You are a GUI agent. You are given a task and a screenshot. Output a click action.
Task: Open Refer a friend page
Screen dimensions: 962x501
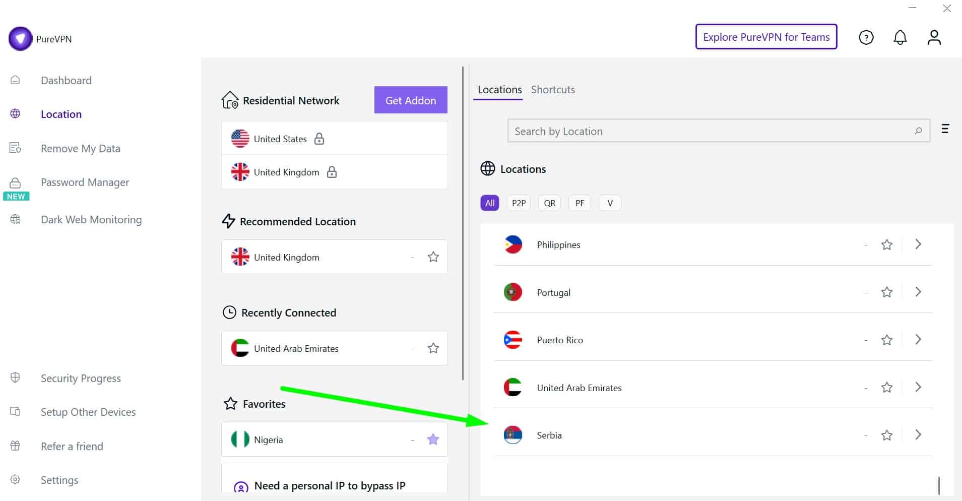tap(72, 446)
